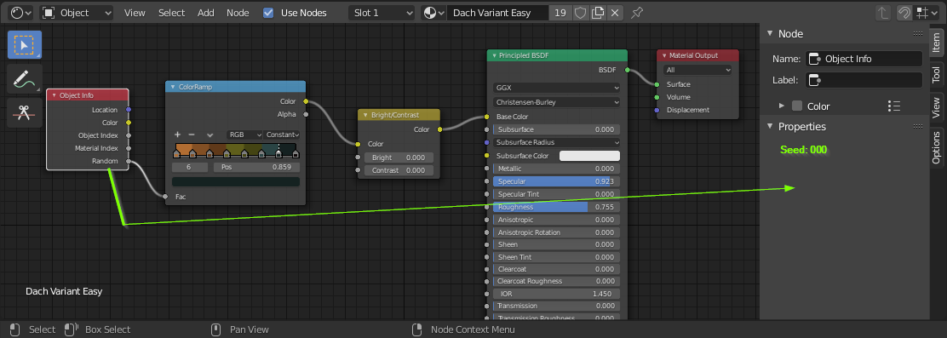The width and height of the screenshot is (947, 338).
Task: Collapse the ColorRamp node triangle
Action: pos(171,87)
